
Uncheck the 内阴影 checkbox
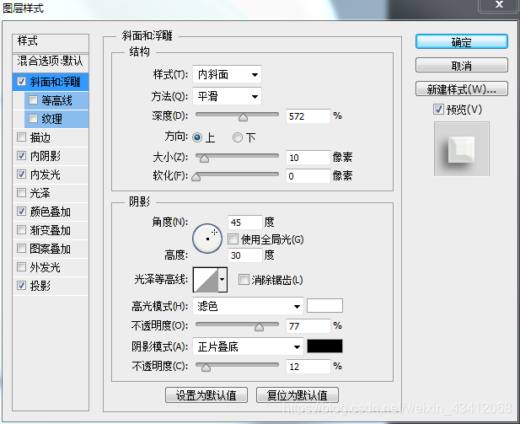tap(22, 156)
